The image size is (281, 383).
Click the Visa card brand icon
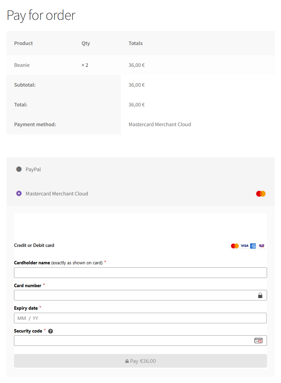pyautogui.click(x=244, y=246)
